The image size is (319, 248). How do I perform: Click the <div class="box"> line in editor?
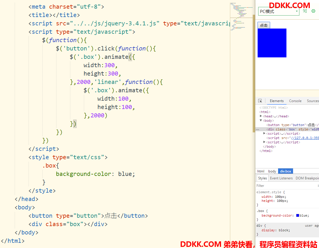click(68, 224)
